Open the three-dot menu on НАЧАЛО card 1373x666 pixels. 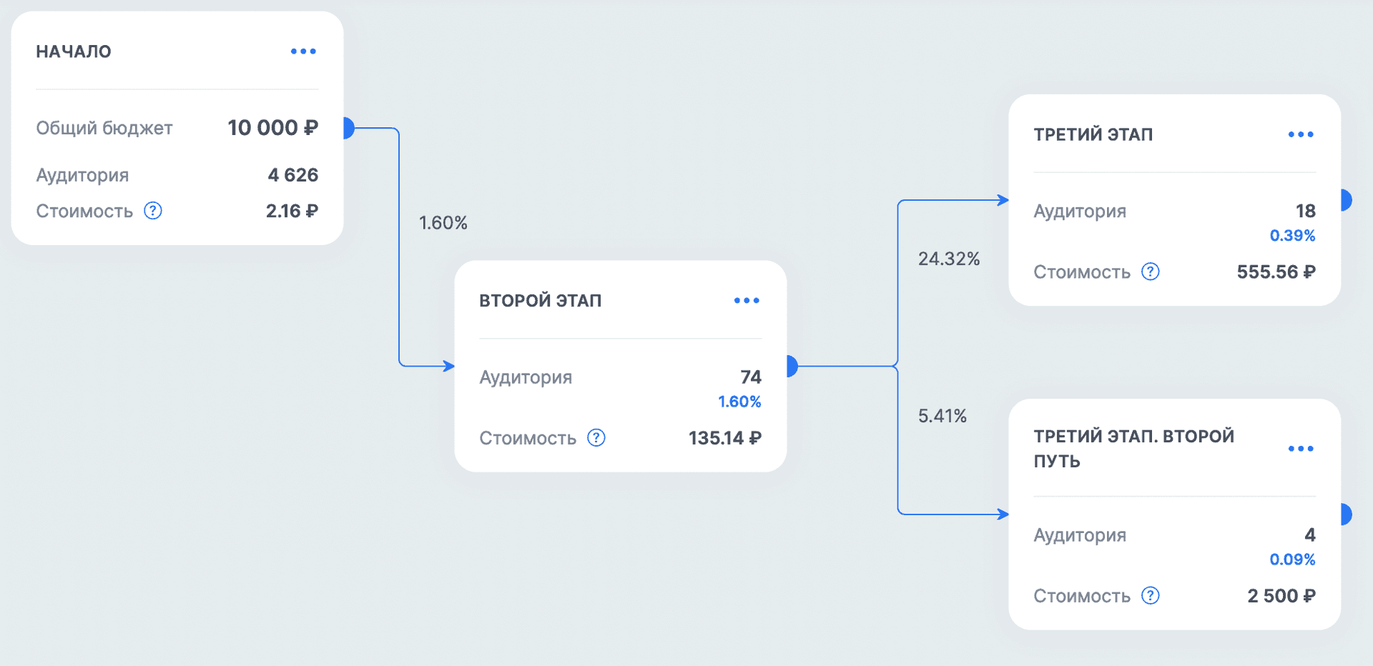click(303, 51)
